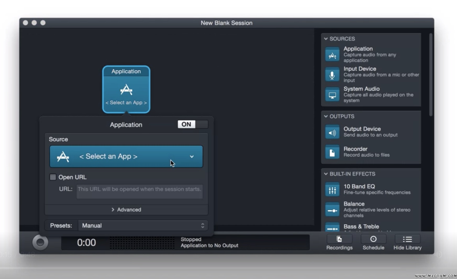The image size is (457, 279).
Task: Open the Schedule panel
Action: [x=373, y=242]
